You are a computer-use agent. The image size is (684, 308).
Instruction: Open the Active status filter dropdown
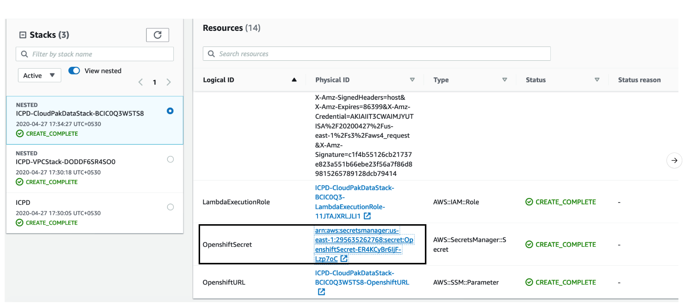pos(40,76)
